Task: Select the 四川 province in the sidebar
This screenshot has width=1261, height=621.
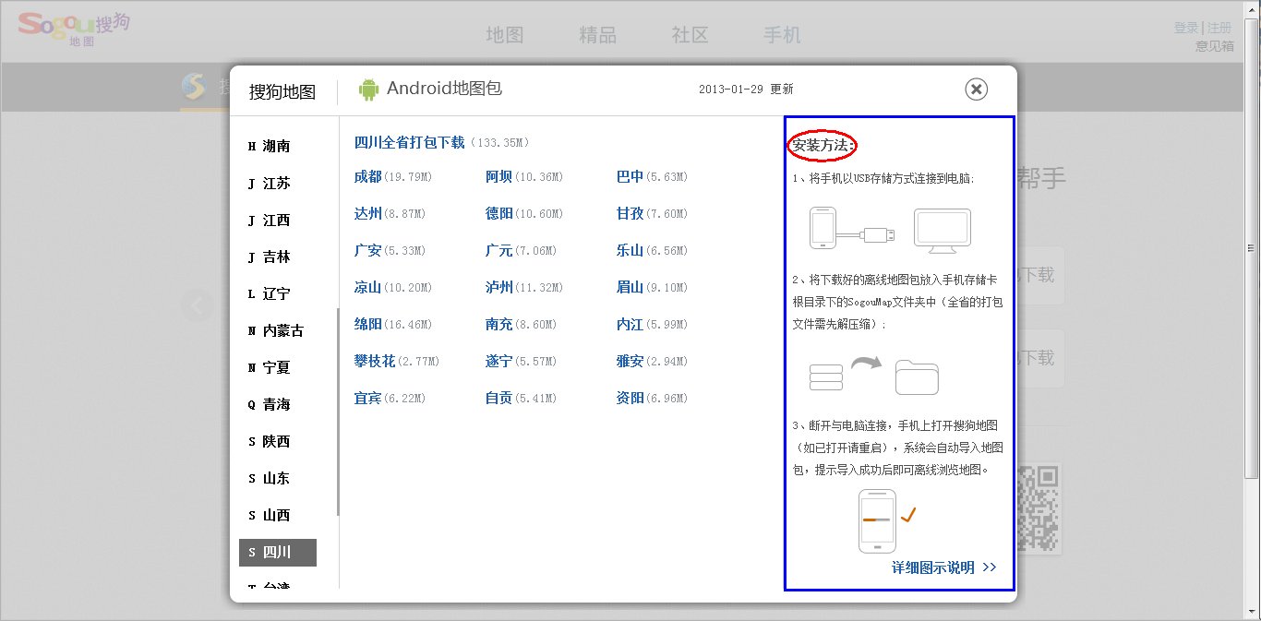Action: click(279, 552)
